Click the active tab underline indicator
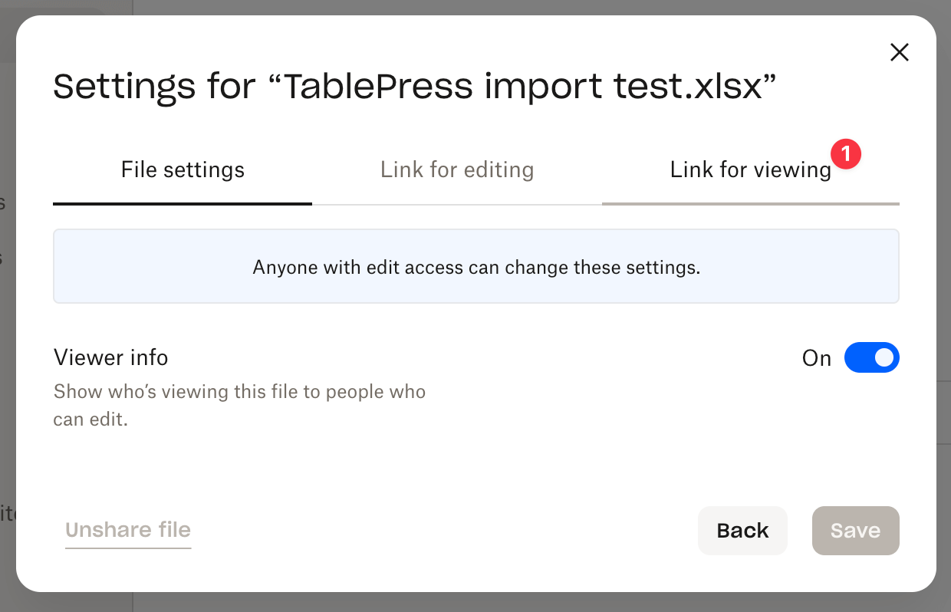The width and height of the screenshot is (951, 612). [x=182, y=204]
